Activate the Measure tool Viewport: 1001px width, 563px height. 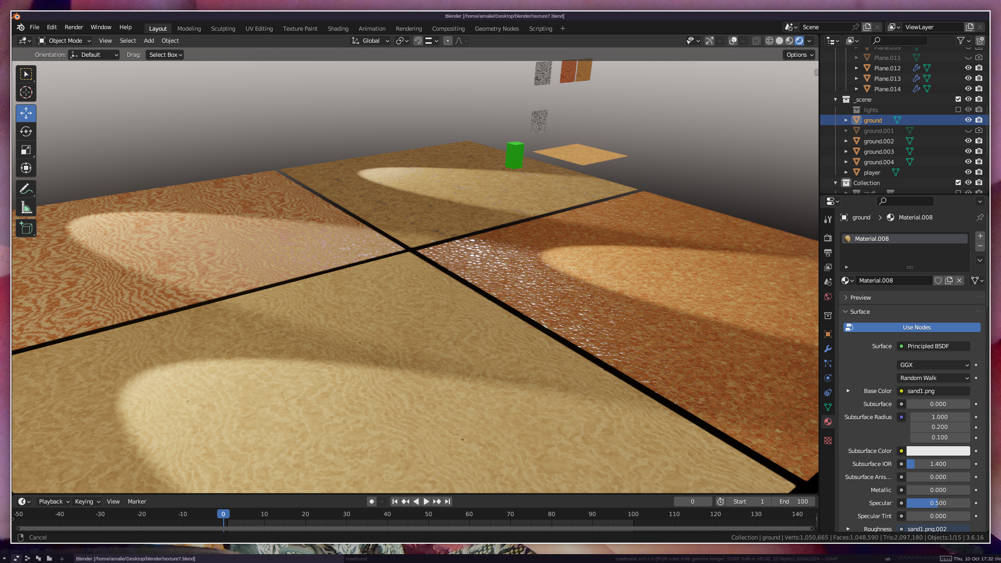point(26,208)
